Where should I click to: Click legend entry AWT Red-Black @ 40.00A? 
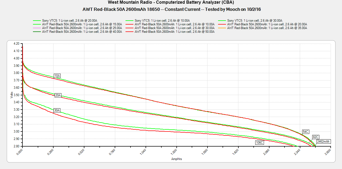(x=82, y=31)
